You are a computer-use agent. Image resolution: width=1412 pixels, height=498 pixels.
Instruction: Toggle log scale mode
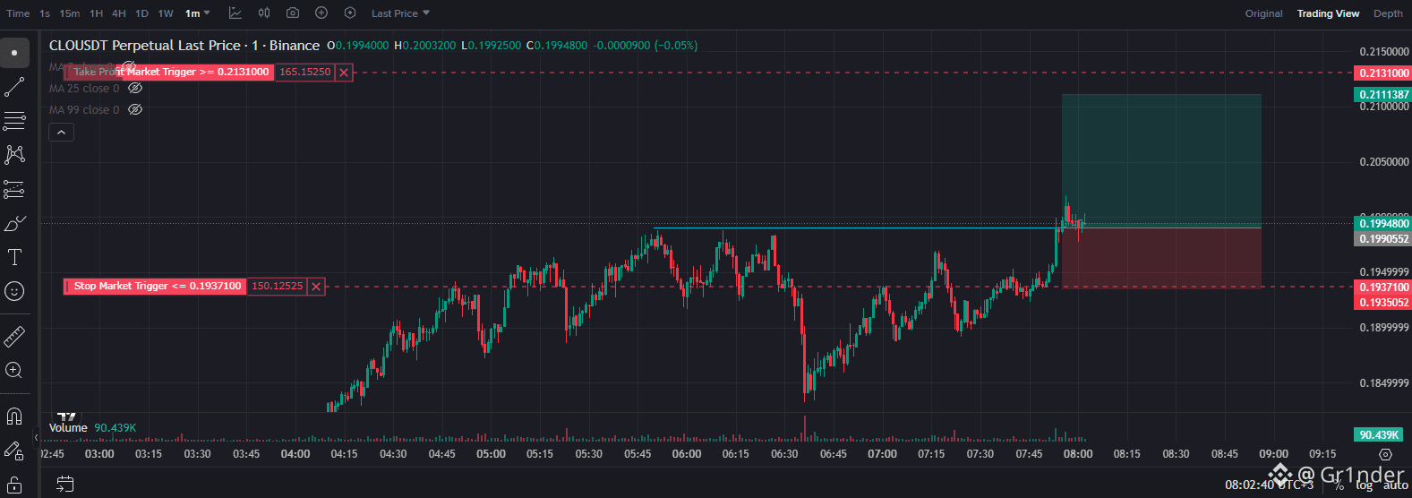pos(1365,485)
